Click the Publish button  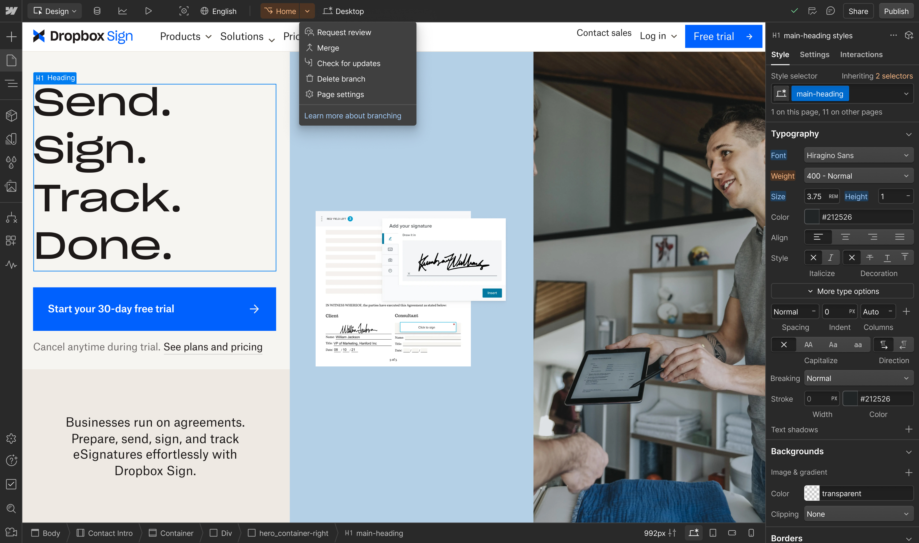point(896,11)
